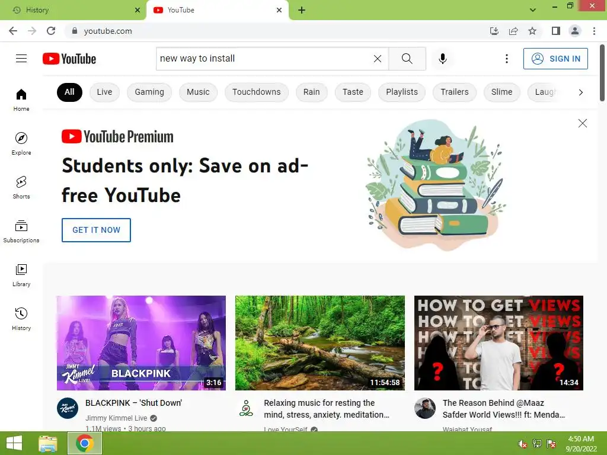The height and width of the screenshot is (455, 607).
Task: Switch to the History browser tab
Action: 73,10
